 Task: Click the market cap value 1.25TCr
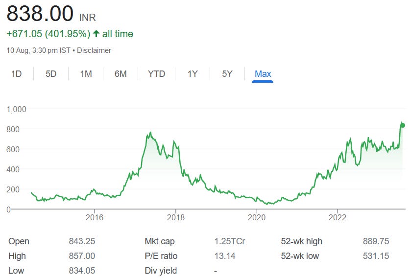tap(230, 241)
